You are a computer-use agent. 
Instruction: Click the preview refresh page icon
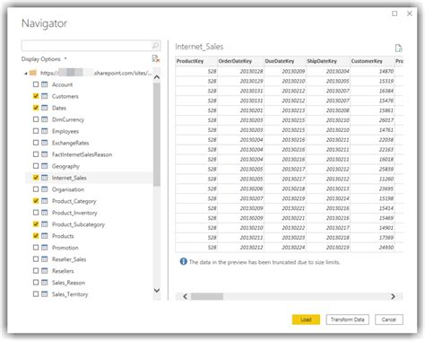point(398,48)
